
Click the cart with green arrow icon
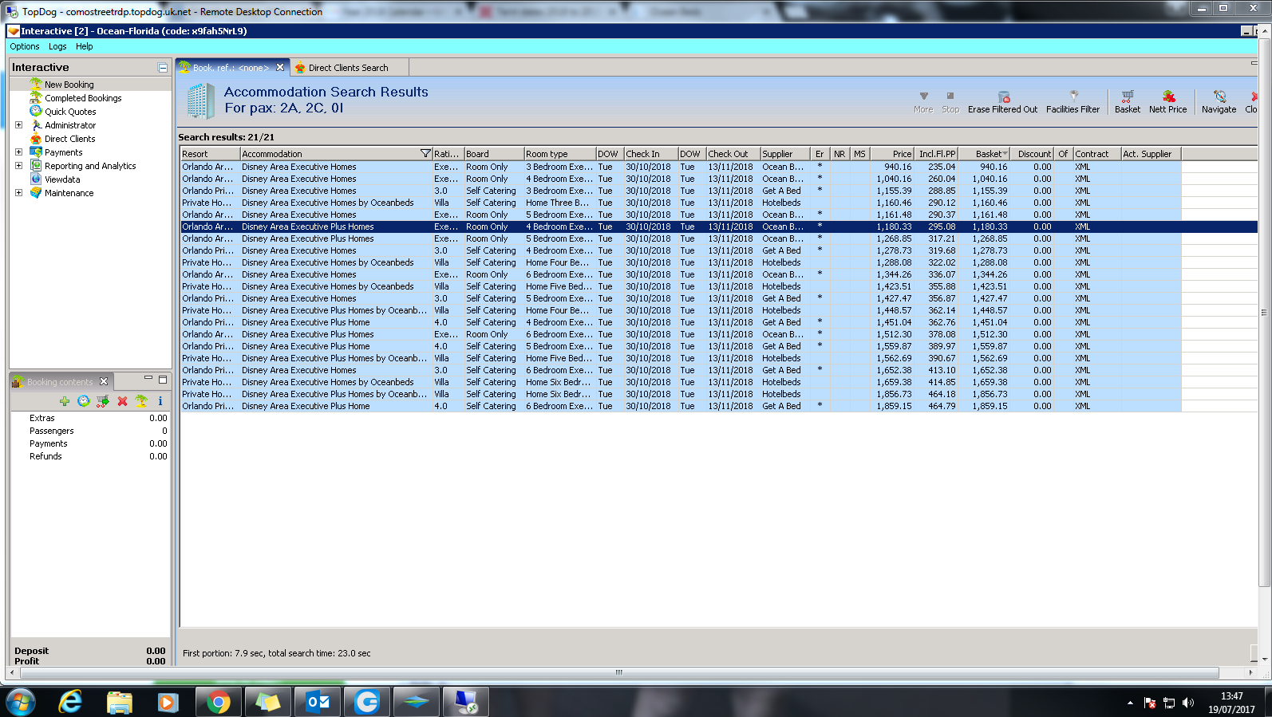(103, 401)
